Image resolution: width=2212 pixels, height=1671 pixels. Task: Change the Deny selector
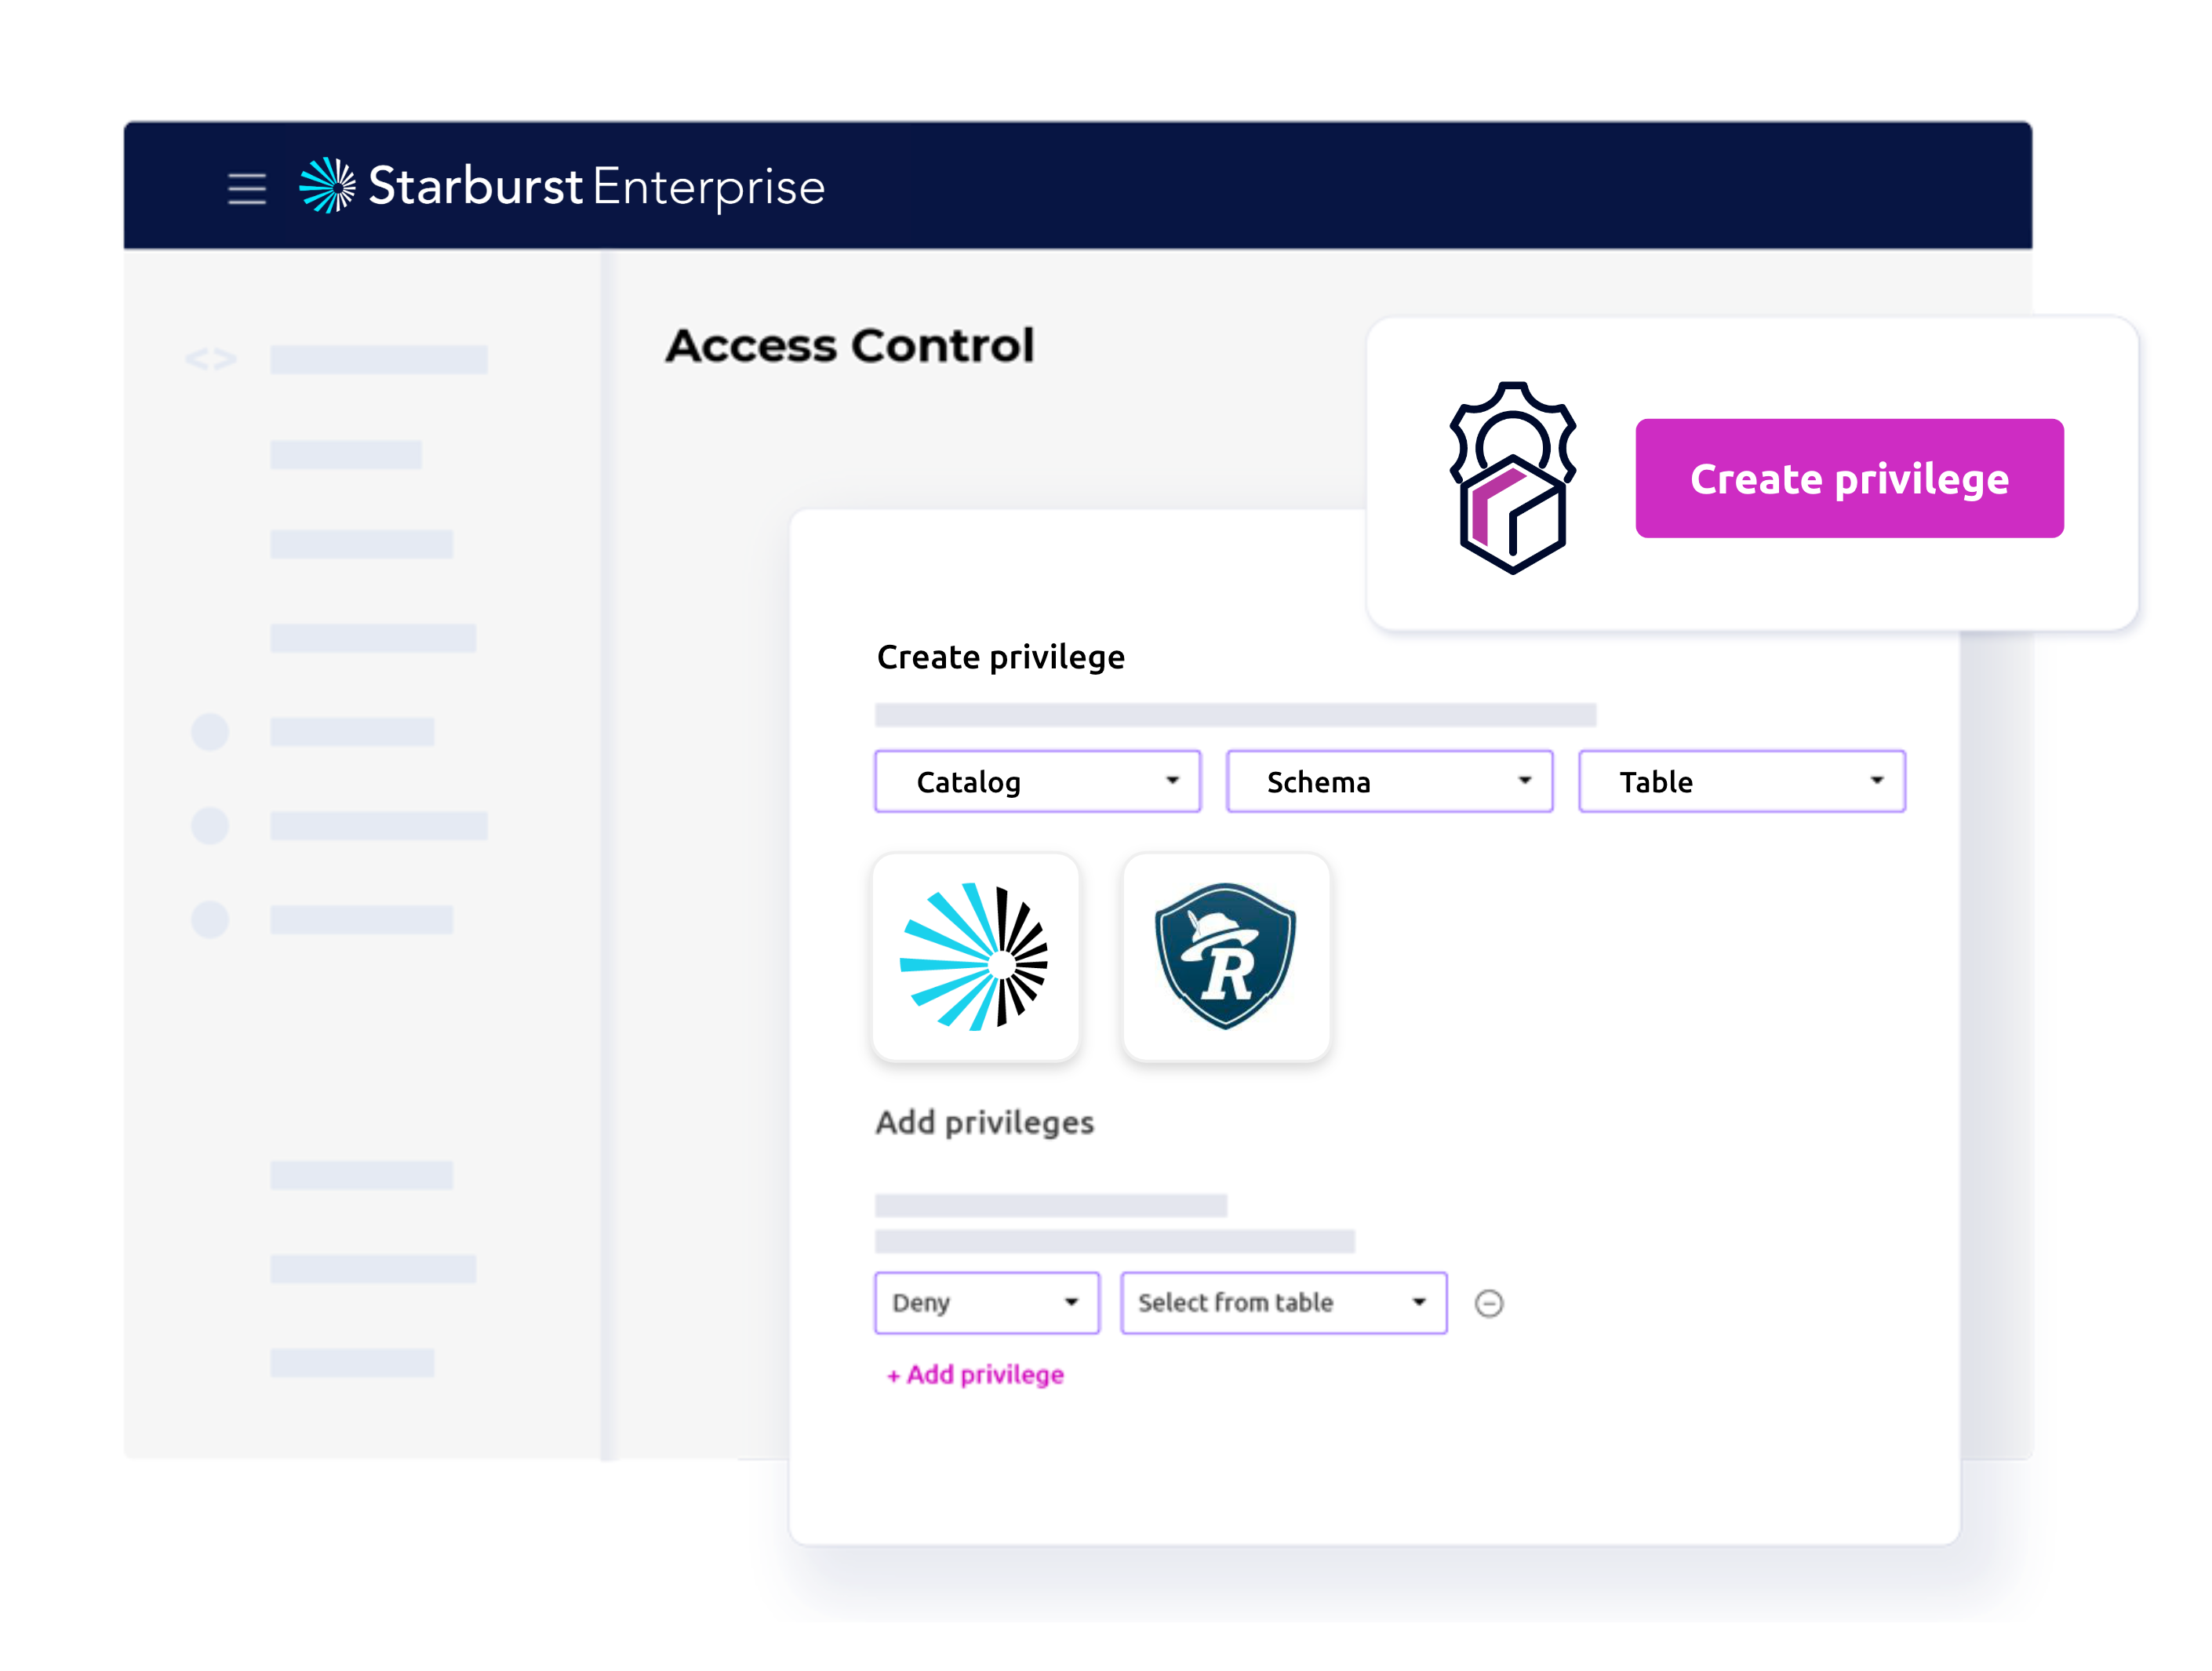(986, 1302)
